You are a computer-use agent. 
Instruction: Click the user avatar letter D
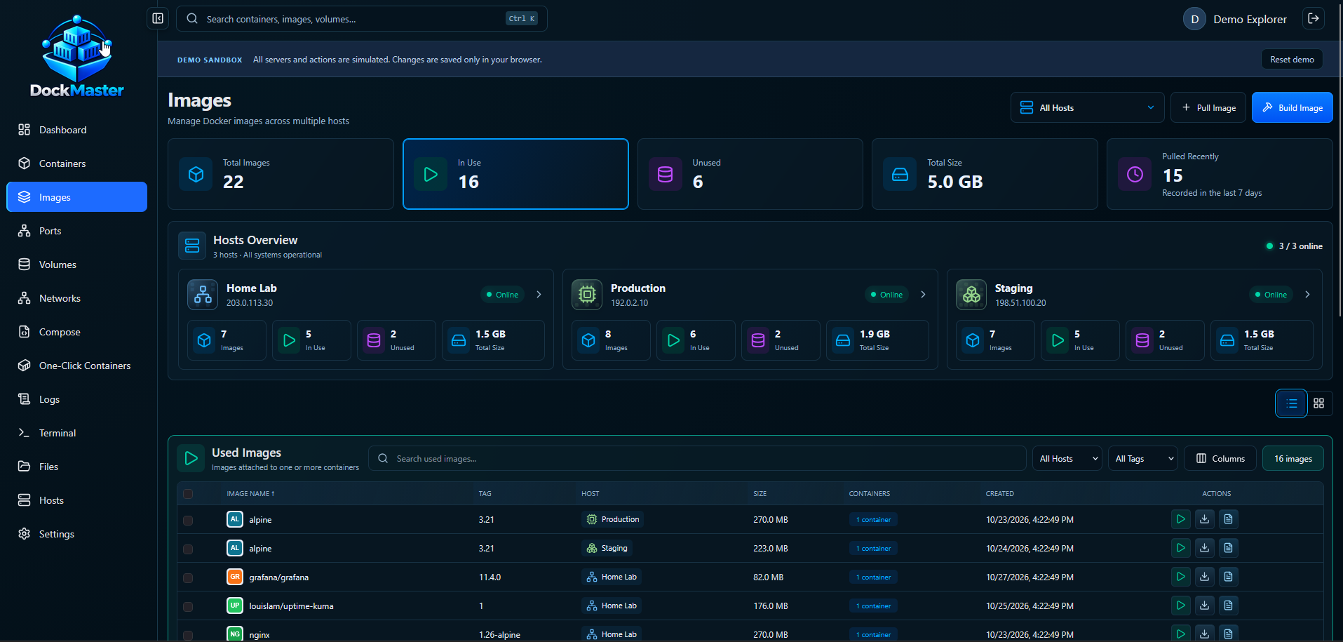tap(1195, 19)
